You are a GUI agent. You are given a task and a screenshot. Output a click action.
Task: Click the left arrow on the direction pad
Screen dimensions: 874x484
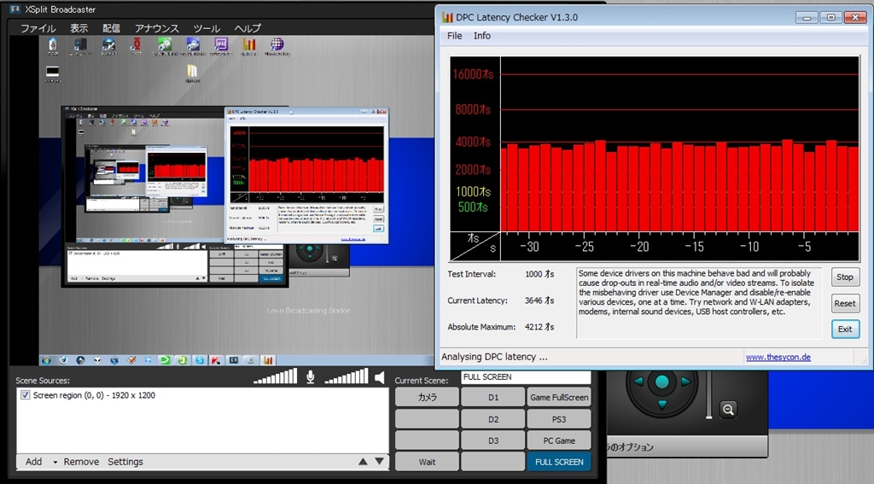click(x=638, y=382)
